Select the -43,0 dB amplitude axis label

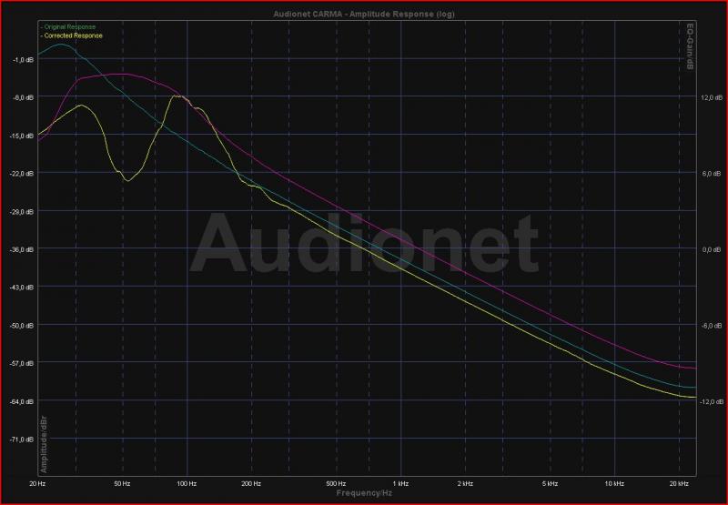[x=22, y=288]
